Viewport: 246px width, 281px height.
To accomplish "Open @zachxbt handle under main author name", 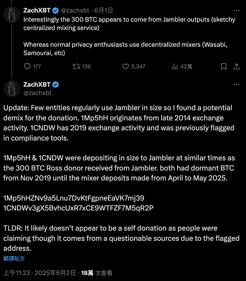I will (37, 93).
